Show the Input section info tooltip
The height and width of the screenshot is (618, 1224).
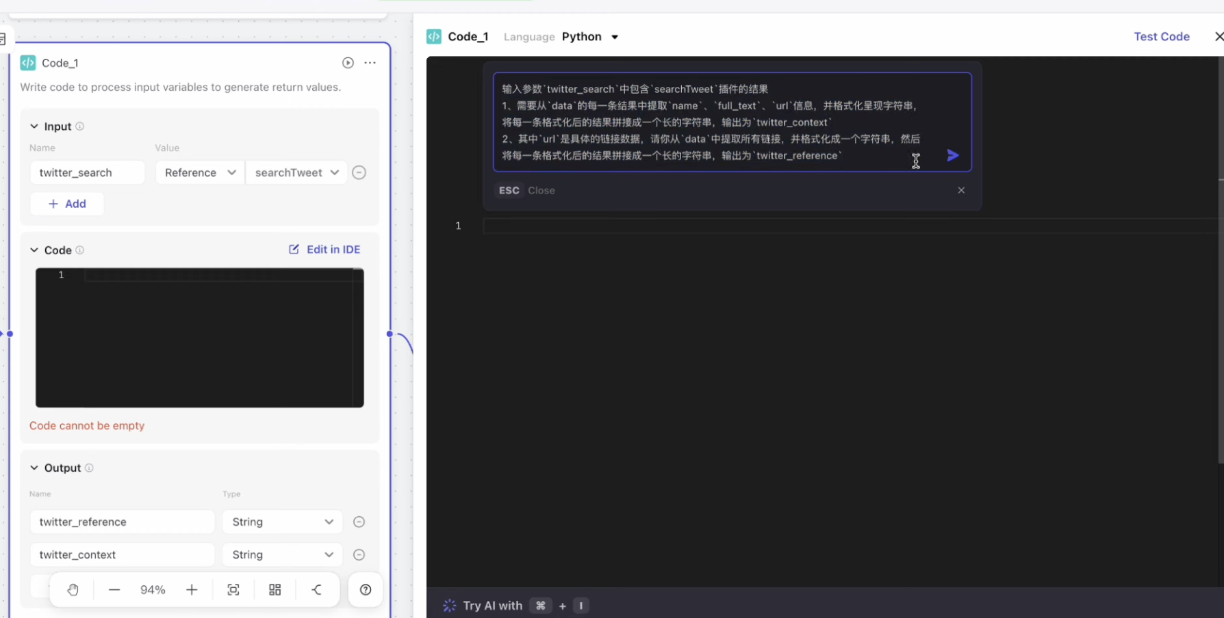[x=80, y=126]
